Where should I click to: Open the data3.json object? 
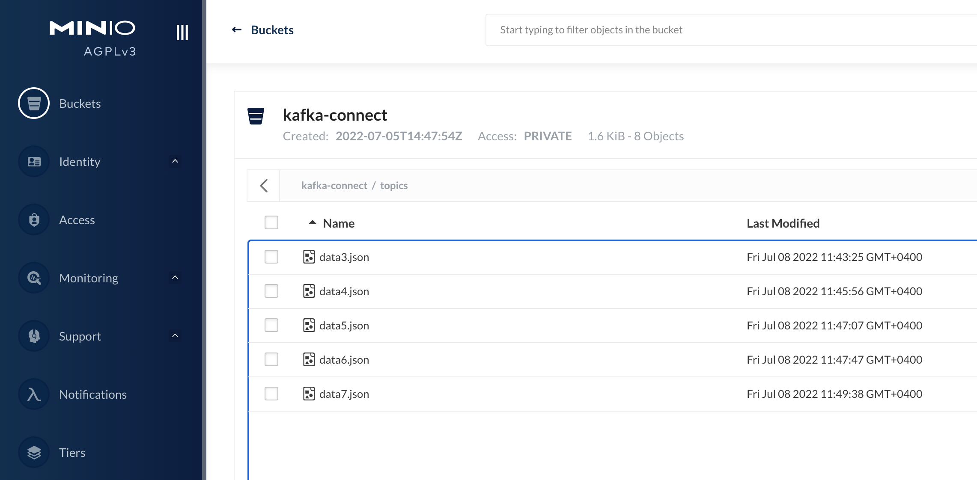[x=344, y=257]
